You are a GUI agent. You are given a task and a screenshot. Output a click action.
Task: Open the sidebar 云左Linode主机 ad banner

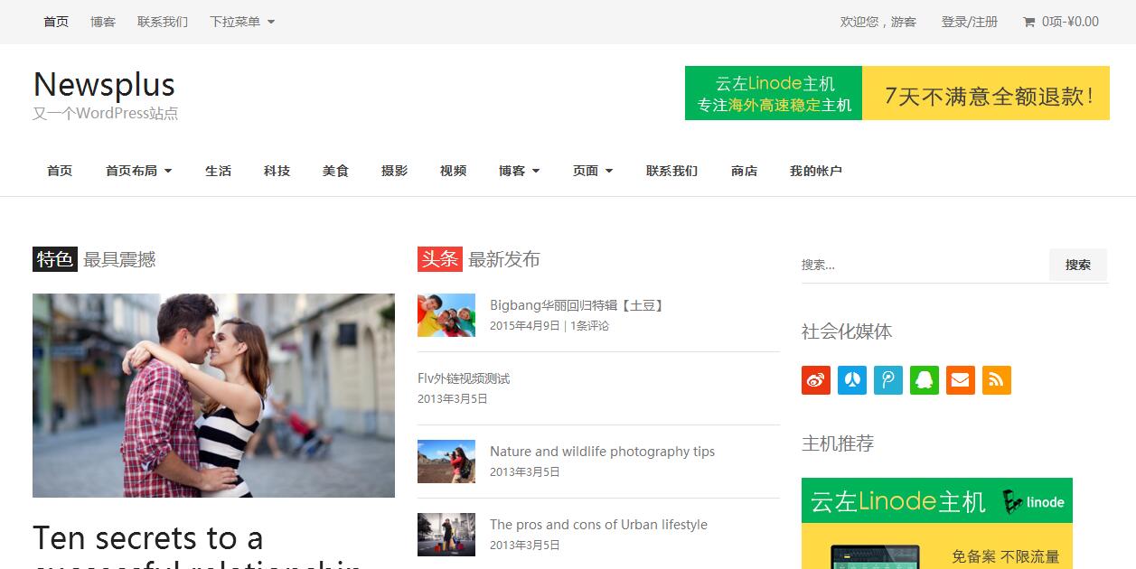937,523
